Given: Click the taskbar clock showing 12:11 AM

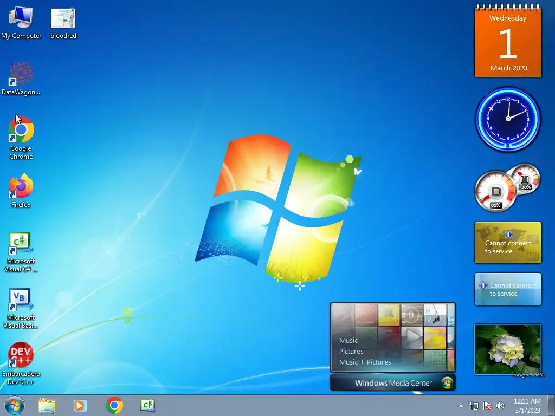Looking at the screenshot, I should coord(527,406).
